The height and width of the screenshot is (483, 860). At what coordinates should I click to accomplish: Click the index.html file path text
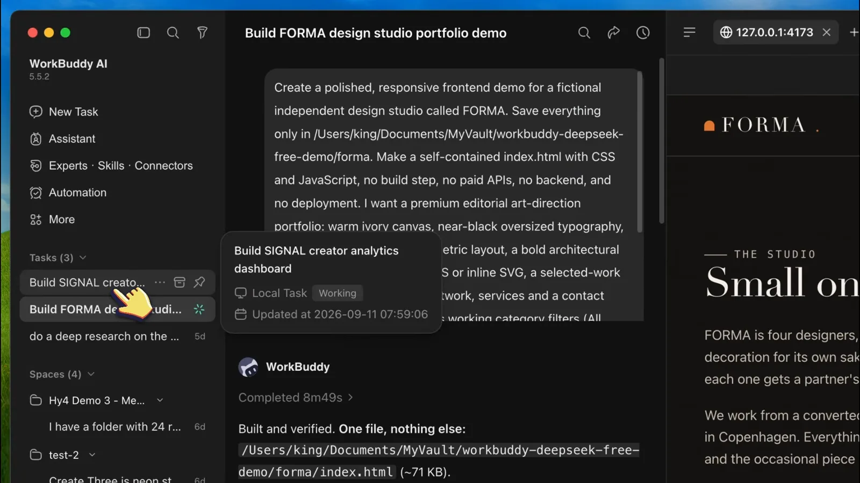[439, 461]
